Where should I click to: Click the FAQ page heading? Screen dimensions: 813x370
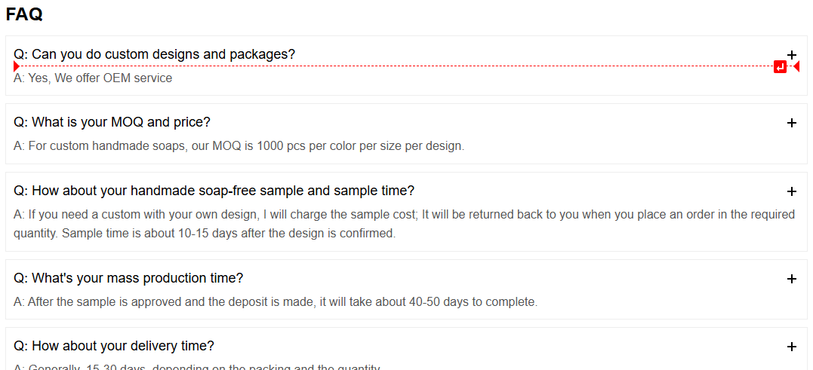tap(24, 14)
